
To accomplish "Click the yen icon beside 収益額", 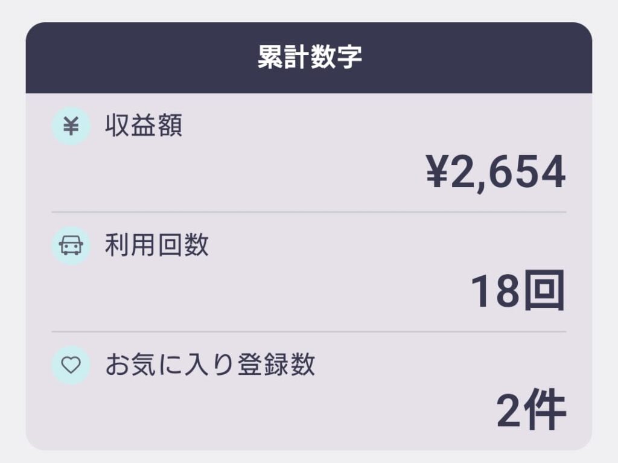I will 71,126.
